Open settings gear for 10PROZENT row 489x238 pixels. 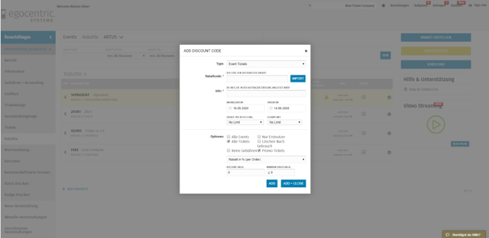389,97
